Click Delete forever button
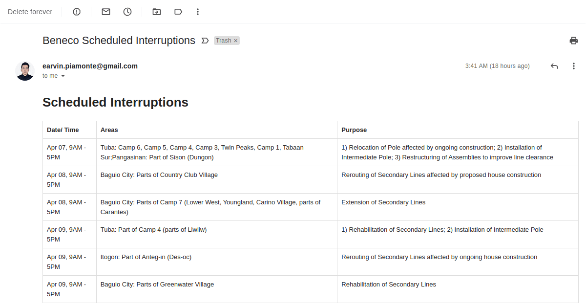Screen dimensions: 586x308 point(30,12)
